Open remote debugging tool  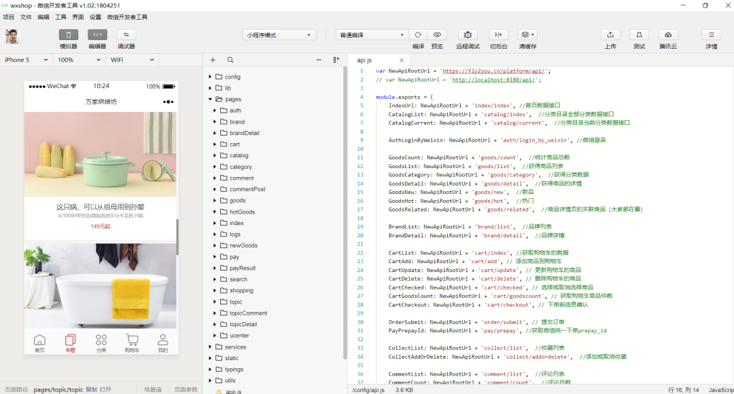click(467, 35)
